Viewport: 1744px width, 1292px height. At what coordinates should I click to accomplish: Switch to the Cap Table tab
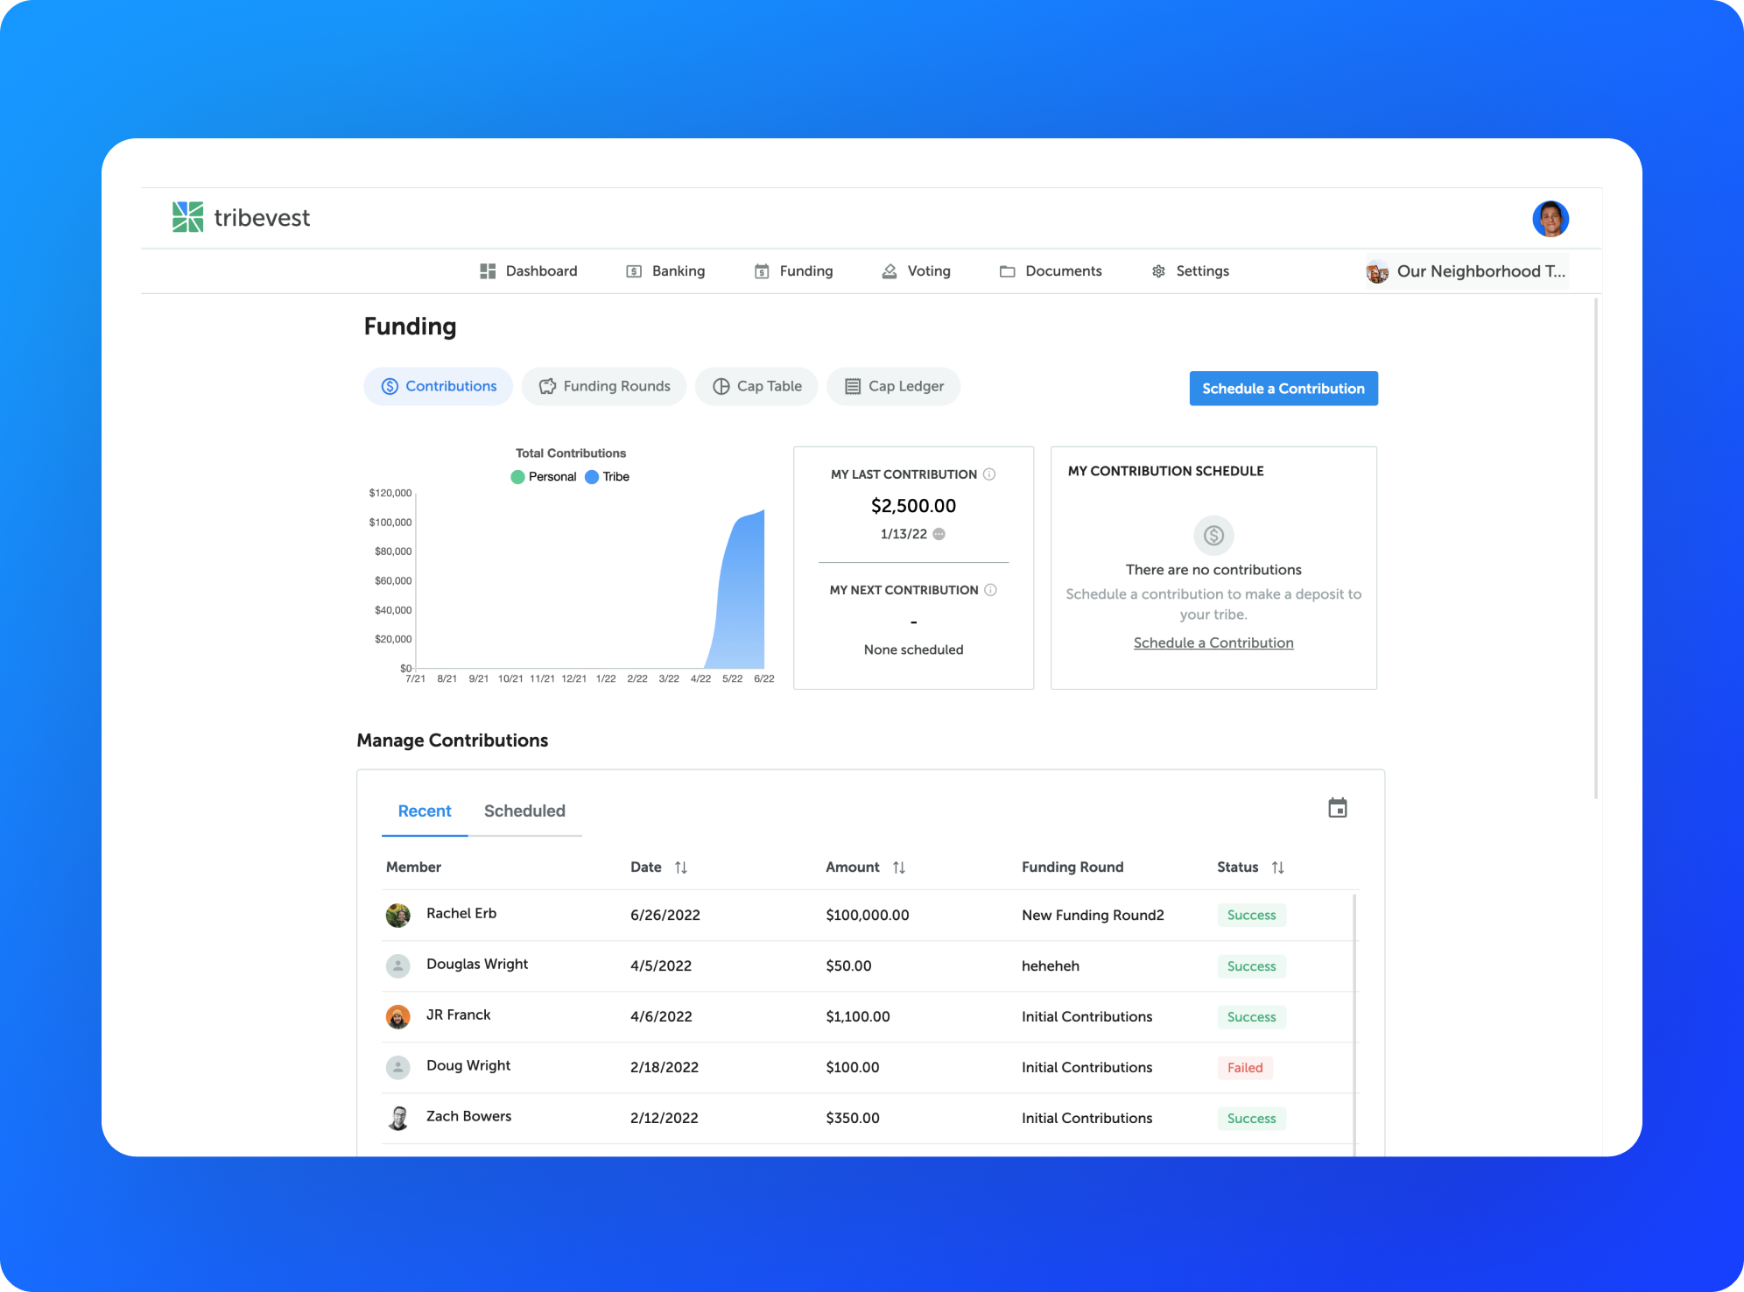[756, 386]
